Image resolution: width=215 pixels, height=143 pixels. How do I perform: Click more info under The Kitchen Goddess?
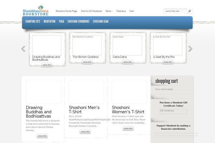tap(87, 62)
